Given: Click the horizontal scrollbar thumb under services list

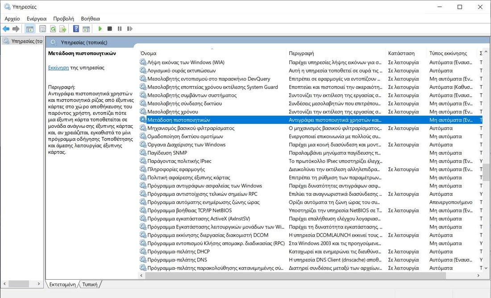Looking at the screenshot, I should click(295, 276).
